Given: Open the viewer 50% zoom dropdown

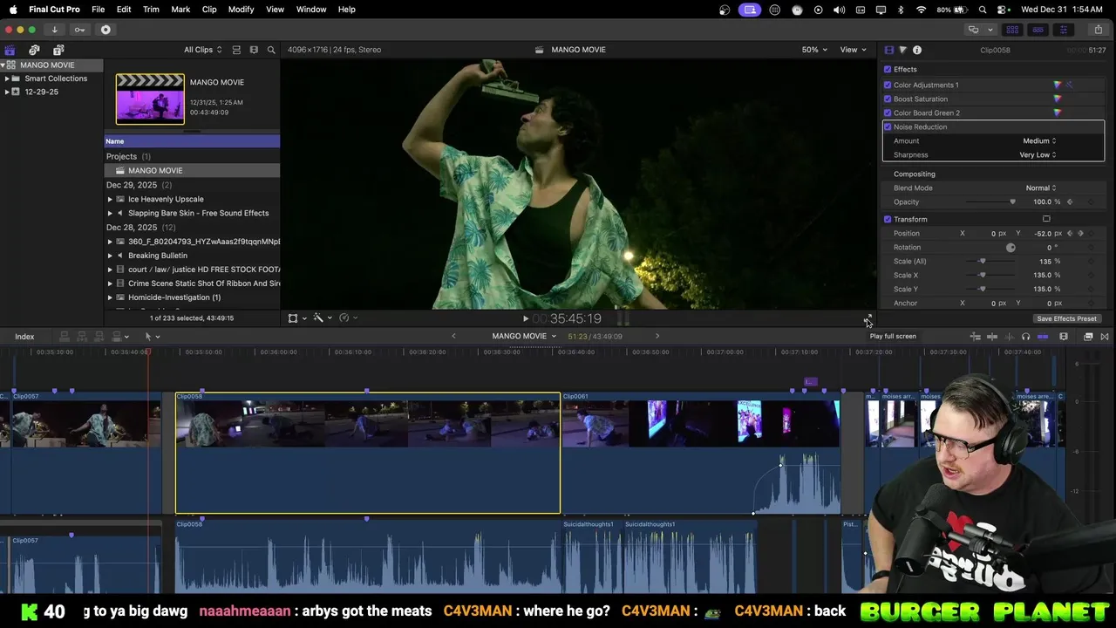Looking at the screenshot, I should point(814,50).
